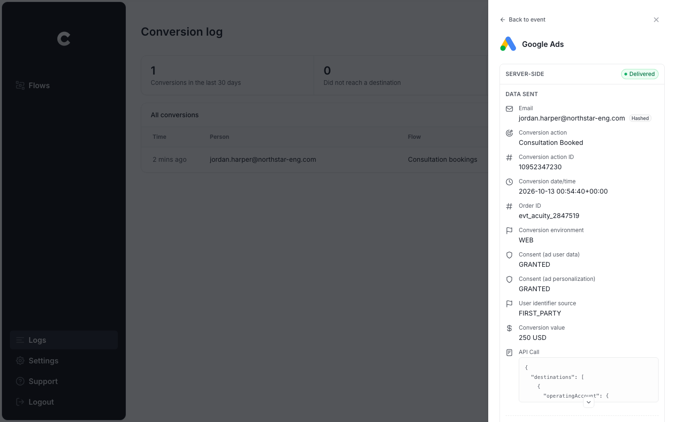Expand the API Call code block

point(589,402)
